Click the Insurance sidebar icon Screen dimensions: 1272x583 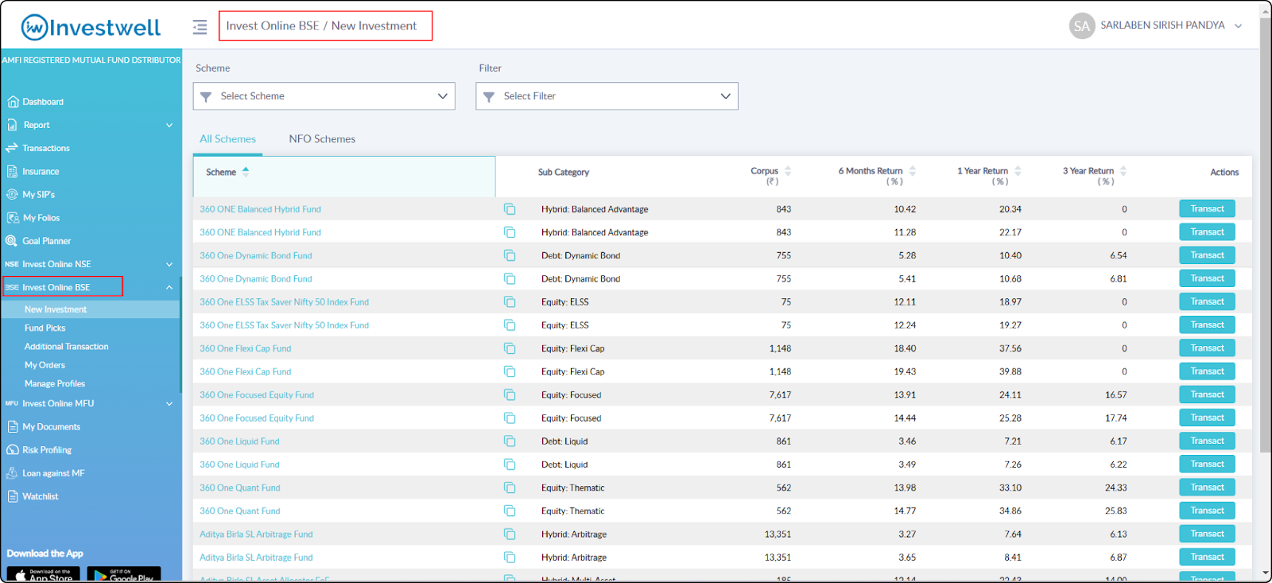tap(12, 171)
